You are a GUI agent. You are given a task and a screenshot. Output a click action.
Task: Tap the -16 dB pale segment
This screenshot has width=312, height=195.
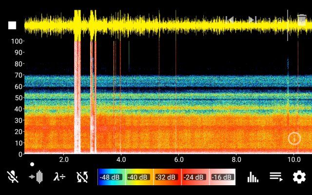222,177
